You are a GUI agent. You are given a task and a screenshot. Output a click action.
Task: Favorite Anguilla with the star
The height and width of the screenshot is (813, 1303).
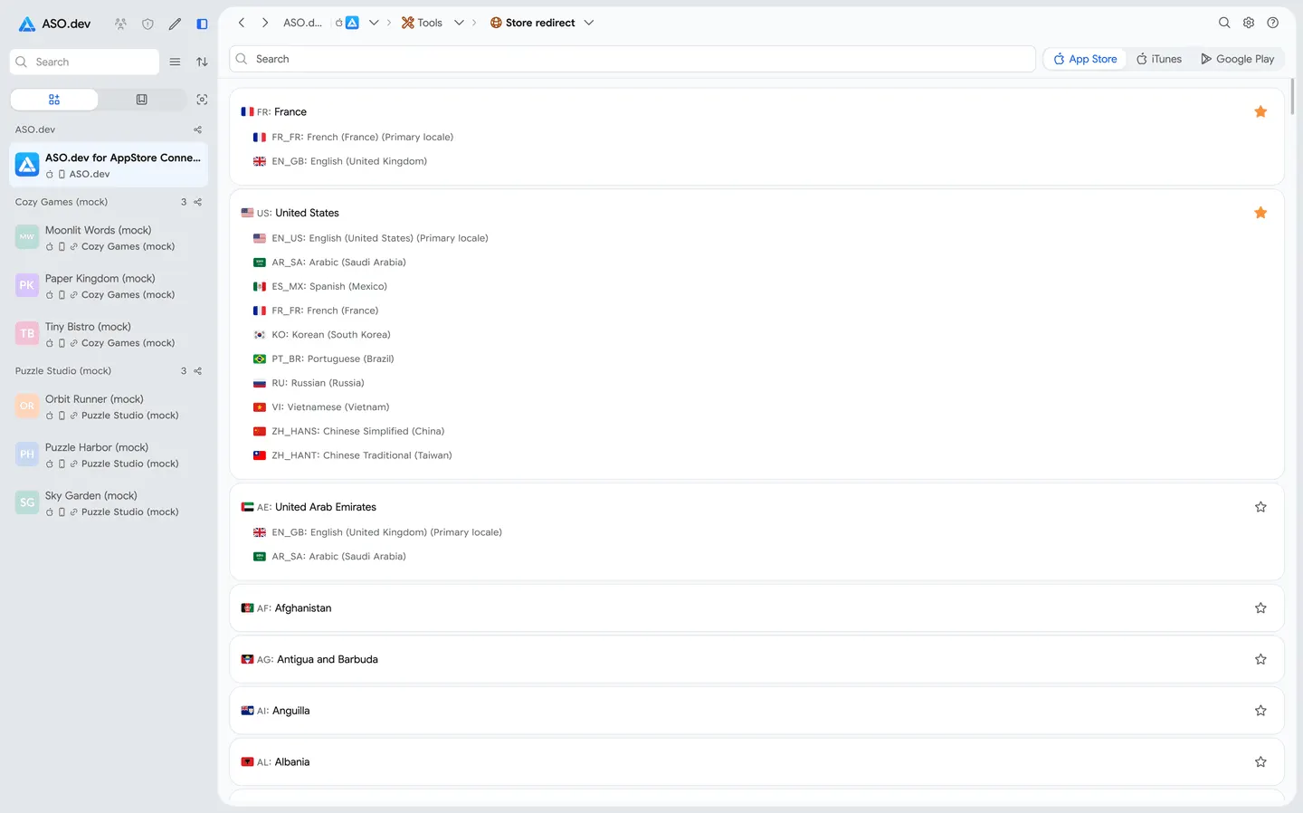pyautogui.click(x=1260, y=711)
